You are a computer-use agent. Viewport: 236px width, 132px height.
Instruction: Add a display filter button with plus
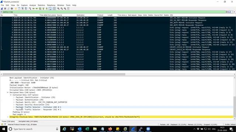[235, 12]
